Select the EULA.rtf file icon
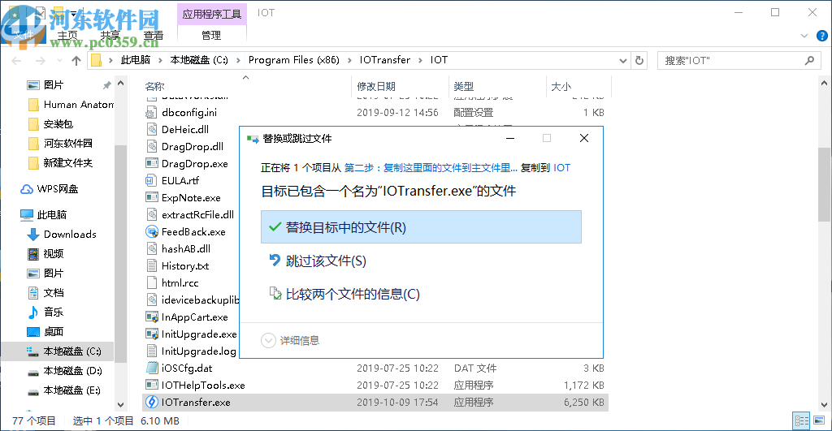832x431 pixels. [152, 180]
